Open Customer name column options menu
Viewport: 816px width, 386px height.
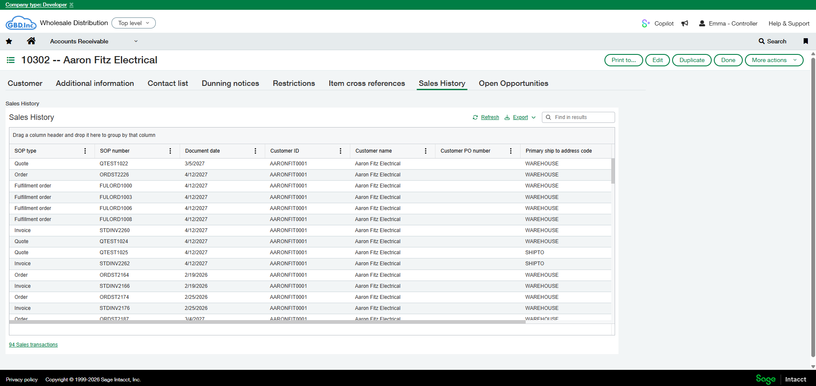tap(426, 151)
